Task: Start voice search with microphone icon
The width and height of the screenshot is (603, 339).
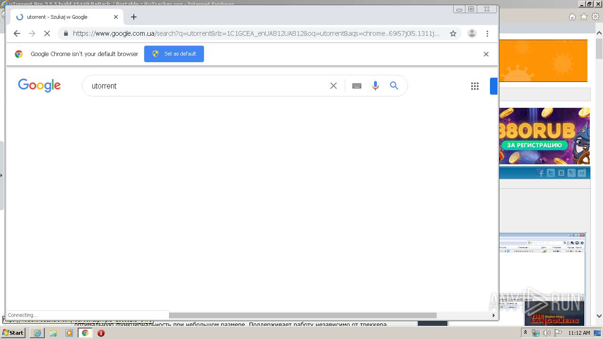Action: [375, 86]
